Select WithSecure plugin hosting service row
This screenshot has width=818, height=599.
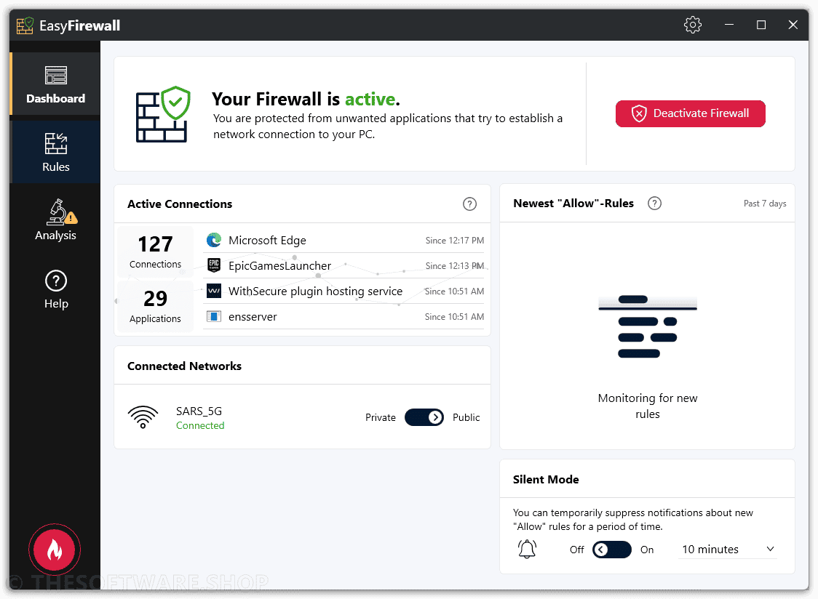click(344, 292)
